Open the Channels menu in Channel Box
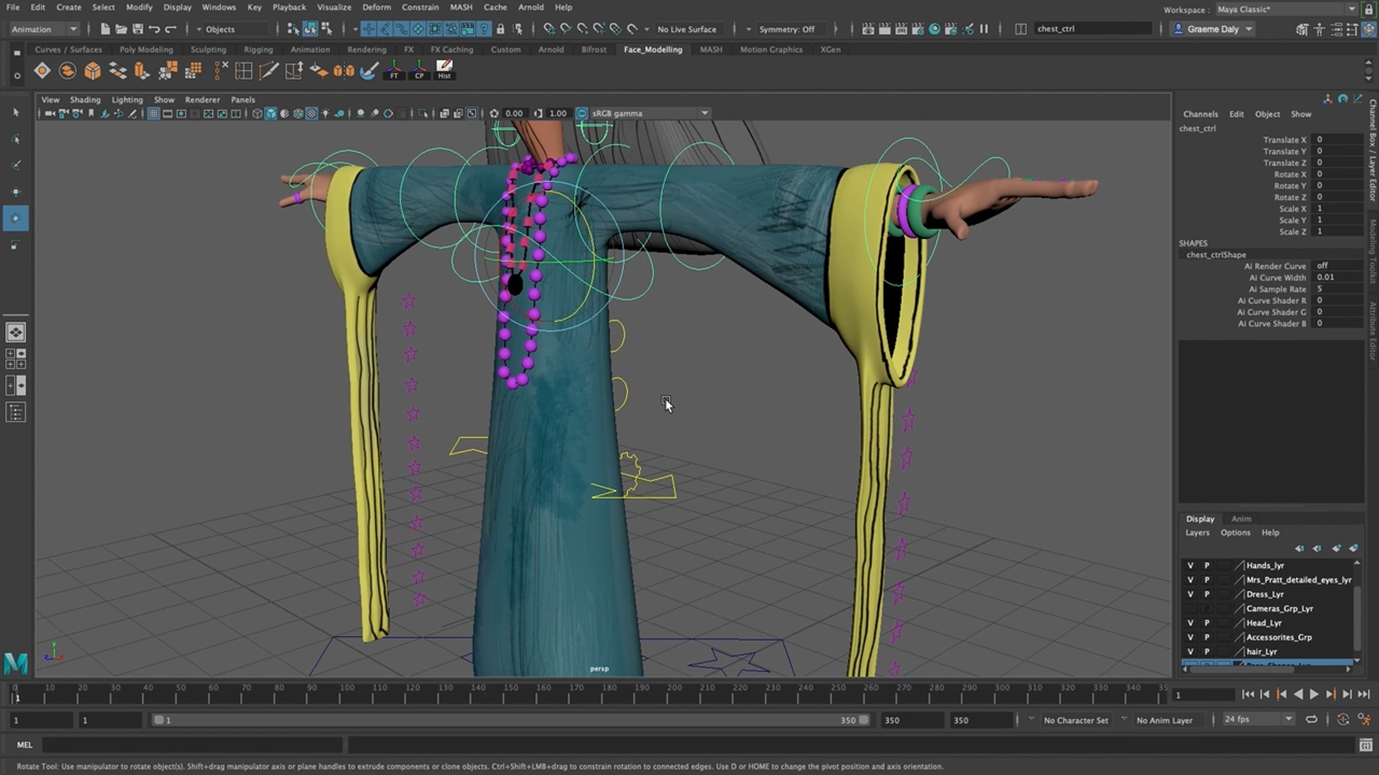1379x775 pixels. point(1200,114)
